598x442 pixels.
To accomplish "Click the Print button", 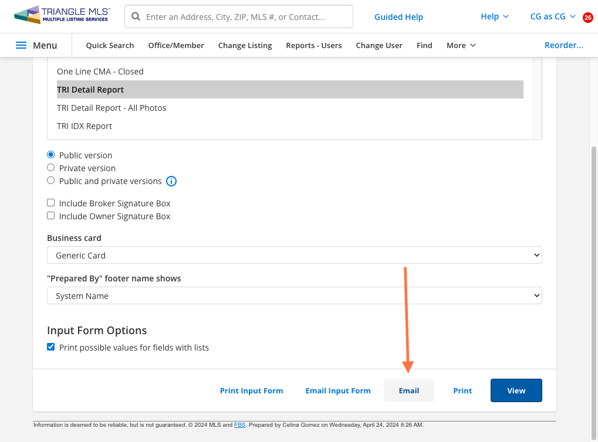I will pyautogui.click(x=462, y=390).
